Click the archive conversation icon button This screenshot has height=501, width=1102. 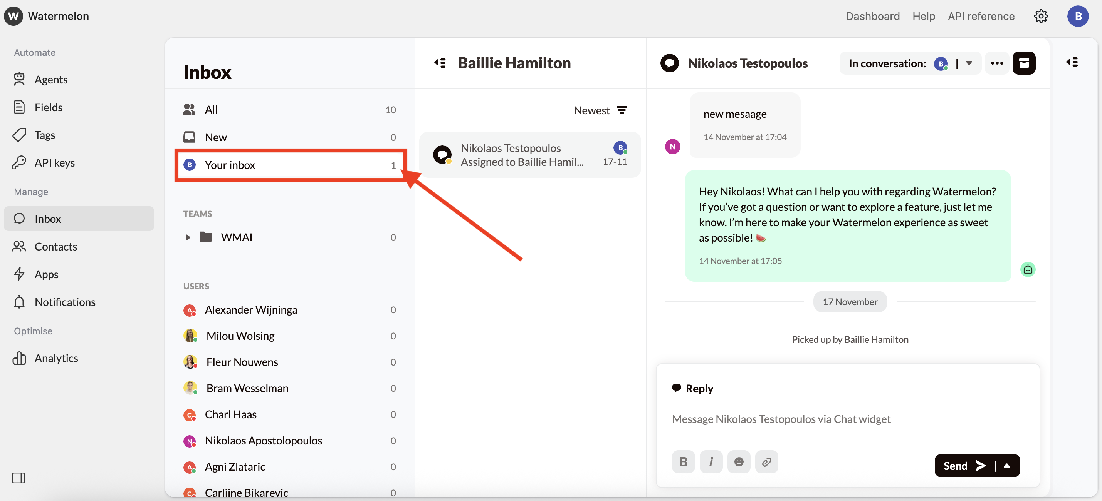[x=1024, y=63]
